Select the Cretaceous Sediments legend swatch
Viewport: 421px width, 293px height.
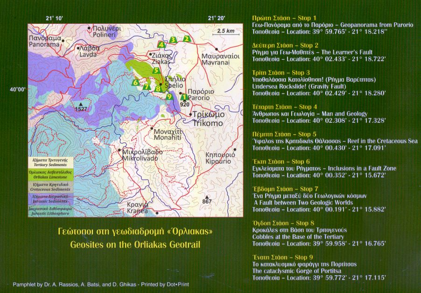[x=50, y=187]
